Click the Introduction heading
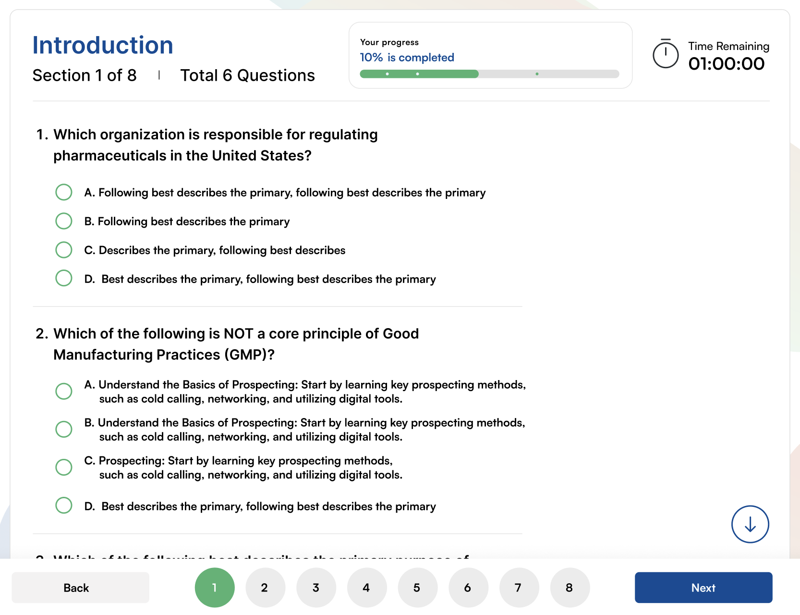Viewport: 800px width, 615px height. coord(102,45)
